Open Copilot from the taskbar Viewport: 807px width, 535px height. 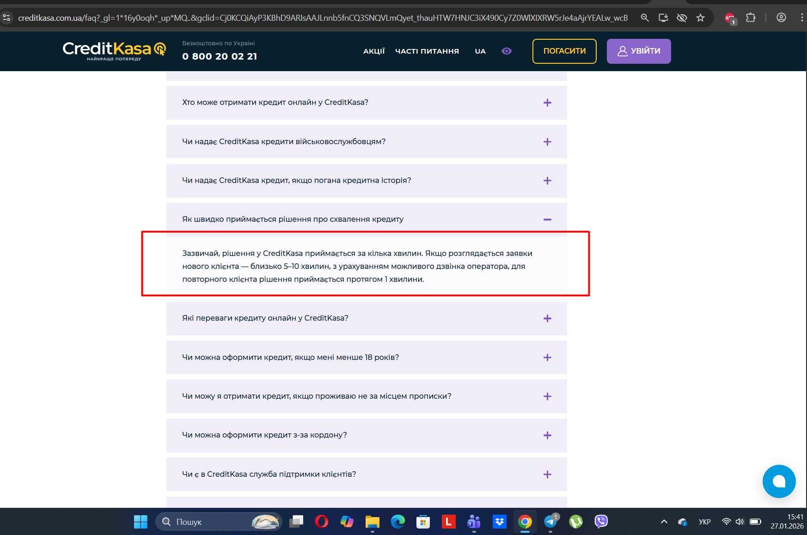pyautogui.click(x=347, y=522)
